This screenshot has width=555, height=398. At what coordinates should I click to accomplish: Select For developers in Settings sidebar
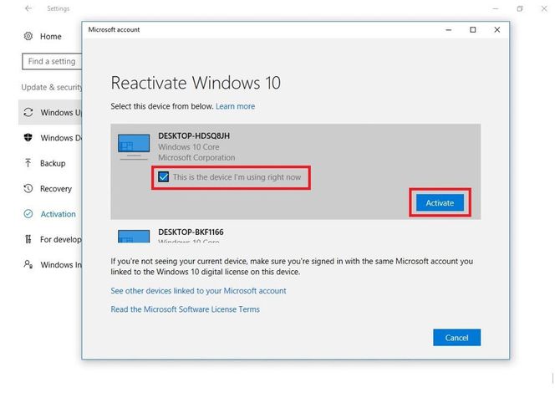50,239
